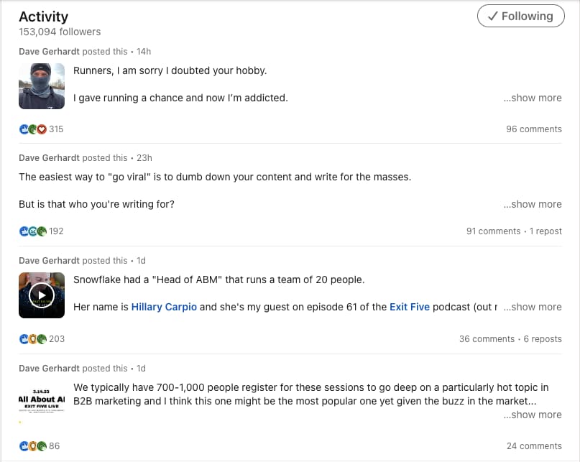Viewport: 580px width, 462px height.
Task: Open Hillary Carpio's profile link
Action: [164, 307]
